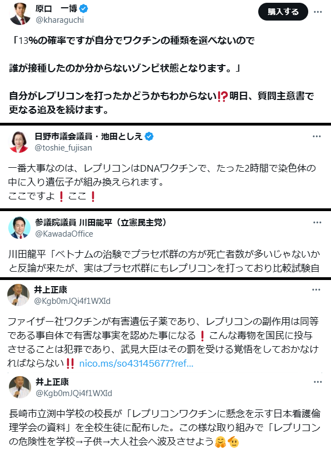Screen dimensions: 331x450
Task: Open more options on 川田龍平's post
Action: [x=317, y=222]
